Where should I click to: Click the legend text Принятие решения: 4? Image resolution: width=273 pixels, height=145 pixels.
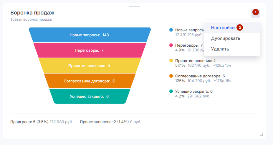point(195,61)
